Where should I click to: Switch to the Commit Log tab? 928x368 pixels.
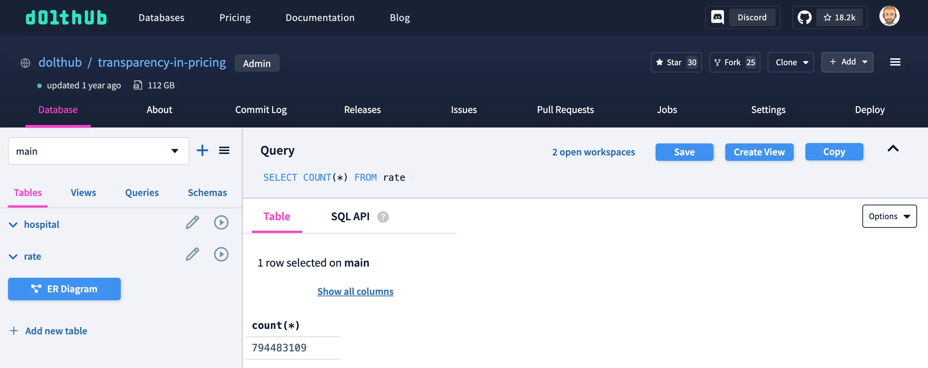tap(261, 110)
